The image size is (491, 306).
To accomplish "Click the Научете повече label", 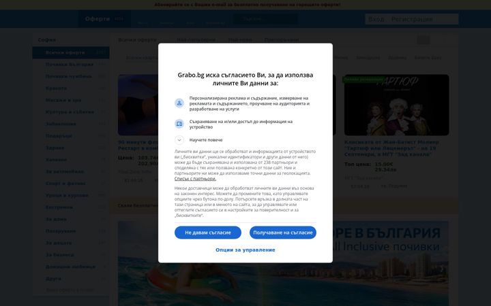I will (206, 140).
